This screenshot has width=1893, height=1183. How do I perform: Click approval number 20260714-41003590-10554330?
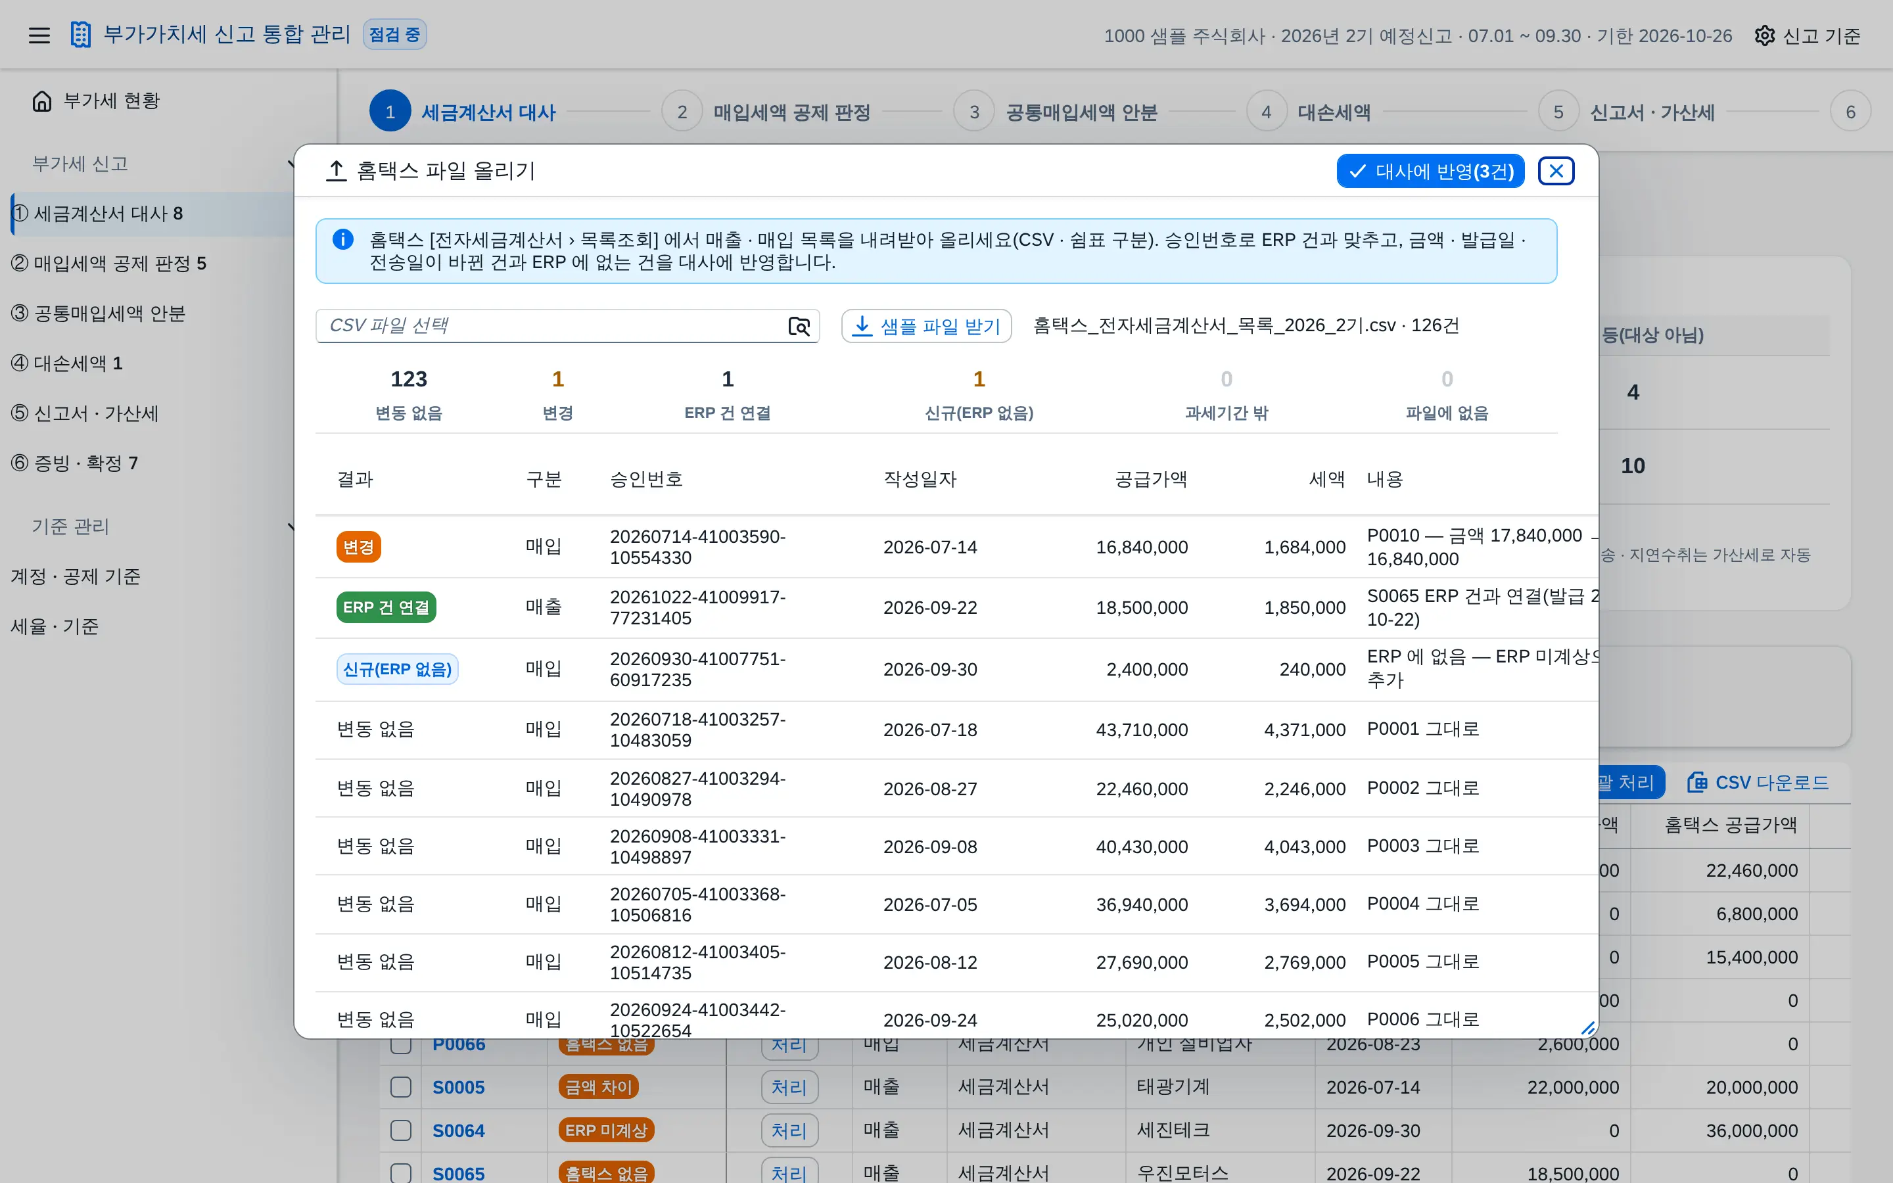point(698,547)
